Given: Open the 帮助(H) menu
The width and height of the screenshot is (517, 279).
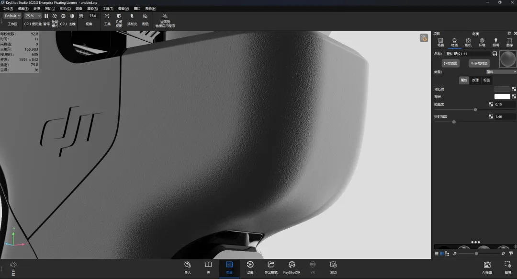Looking at the screenshot, I should (151, 9).
